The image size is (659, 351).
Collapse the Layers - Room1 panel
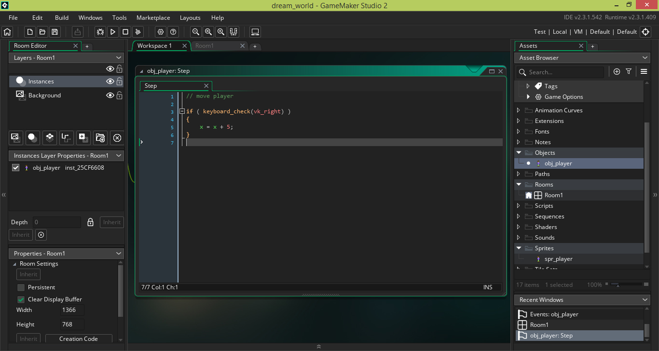(x=118, y=58)
